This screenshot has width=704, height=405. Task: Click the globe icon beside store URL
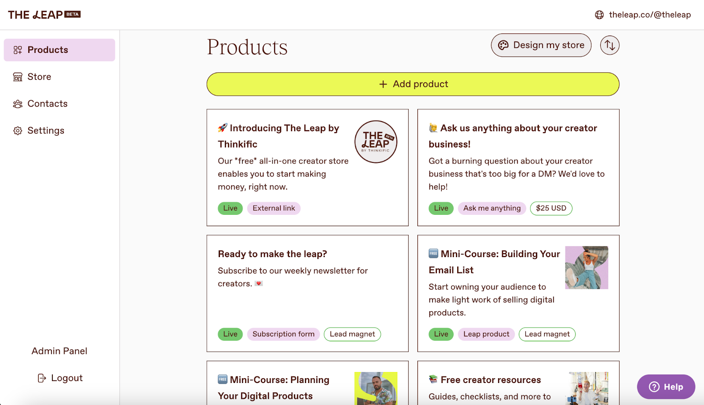[x=599, y=15]
